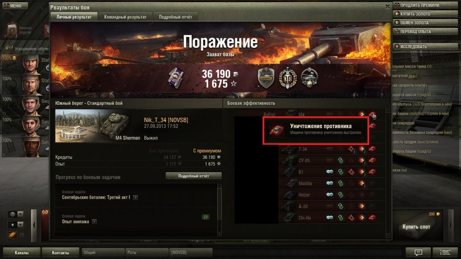This screenshot has height=259, width=461.
Task: Click the damage arrow icon in A-20 row
Action: pos(362,206)
